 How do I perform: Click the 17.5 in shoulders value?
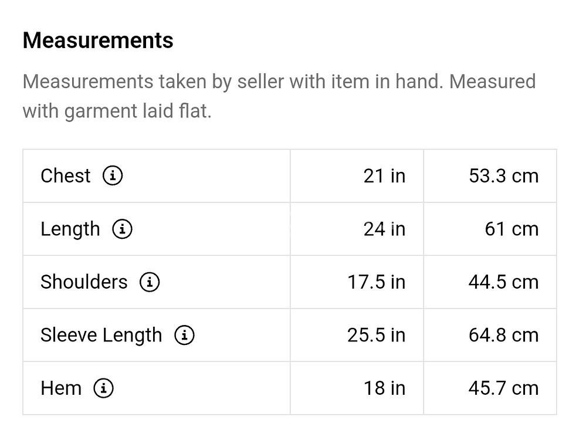(x=376, y=282)
